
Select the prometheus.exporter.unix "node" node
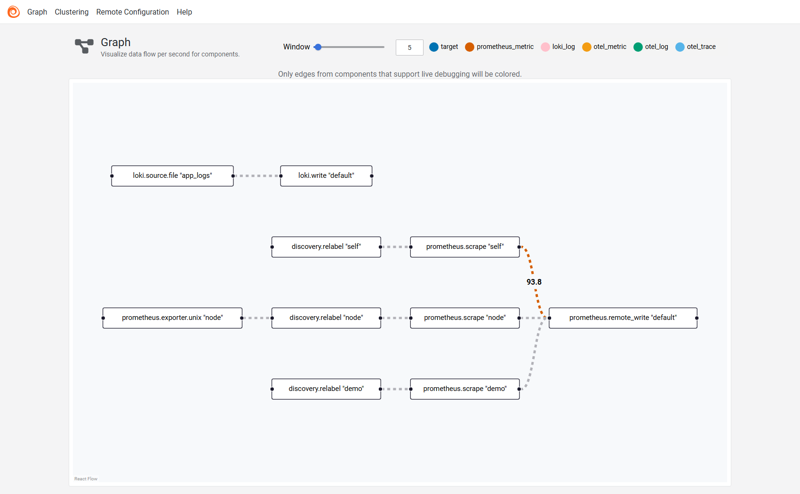coord(172,318)
